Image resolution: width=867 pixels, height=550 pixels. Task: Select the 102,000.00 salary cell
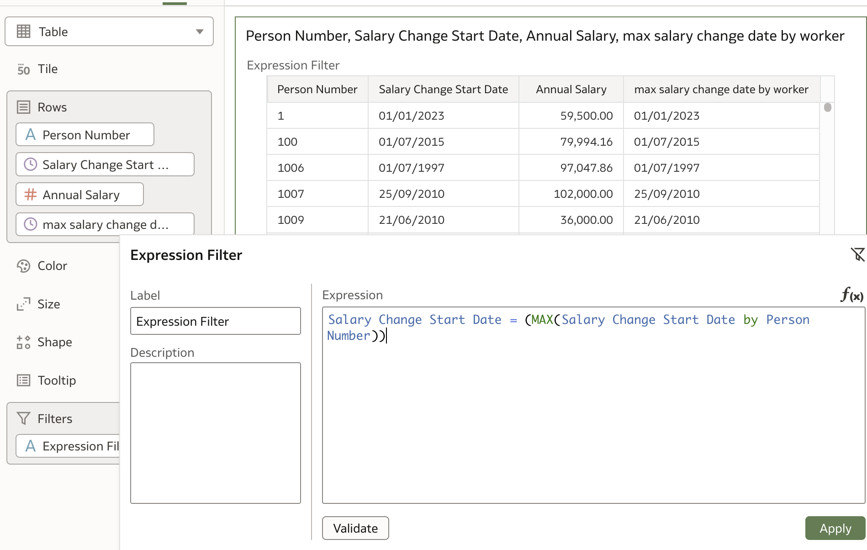[x=571, y=194]
